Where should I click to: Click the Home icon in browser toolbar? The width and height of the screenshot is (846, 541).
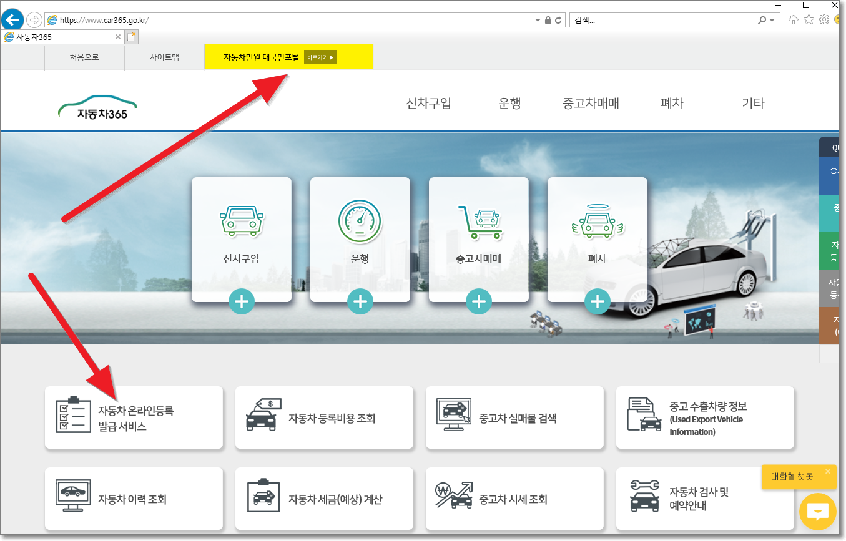point(794,20)
